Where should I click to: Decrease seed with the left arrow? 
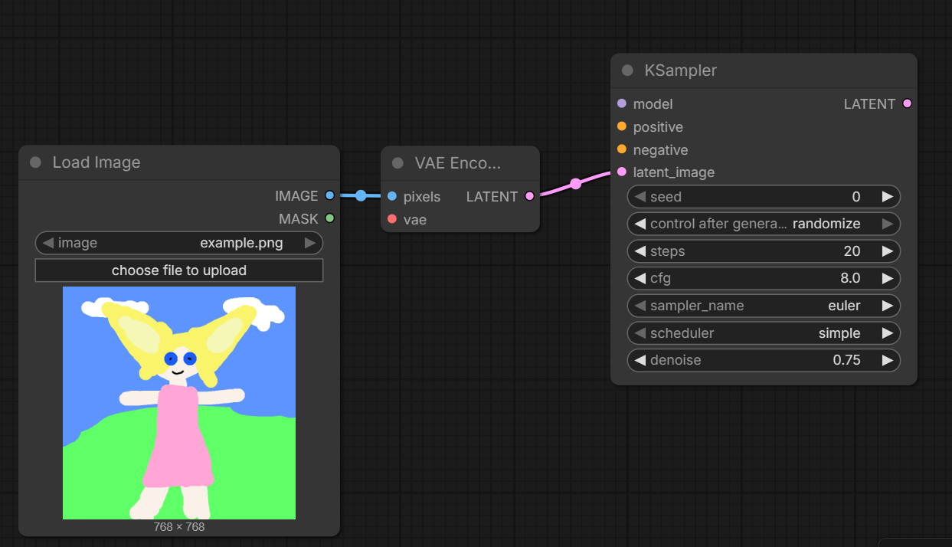(640, 197)
